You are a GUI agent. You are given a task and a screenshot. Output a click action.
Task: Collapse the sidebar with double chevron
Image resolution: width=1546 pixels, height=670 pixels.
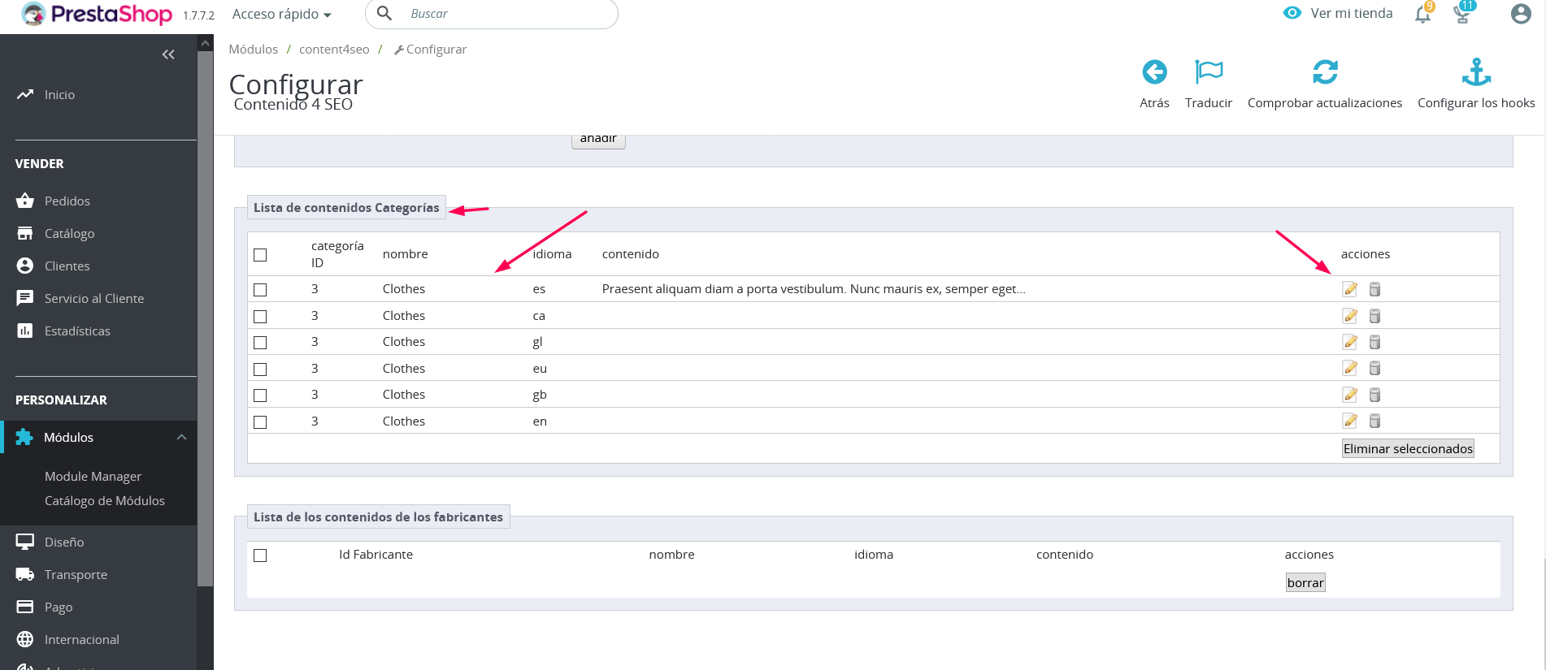coord(168,54)
